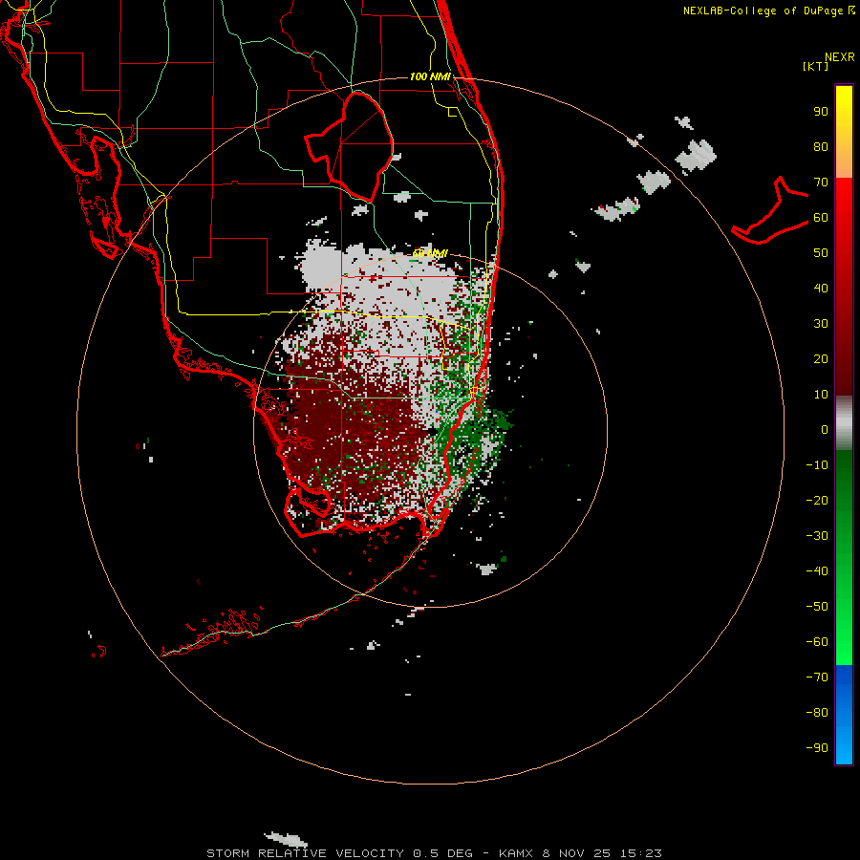Click the -80 value on velocity scale
The image size is (860, 860).
817,713
